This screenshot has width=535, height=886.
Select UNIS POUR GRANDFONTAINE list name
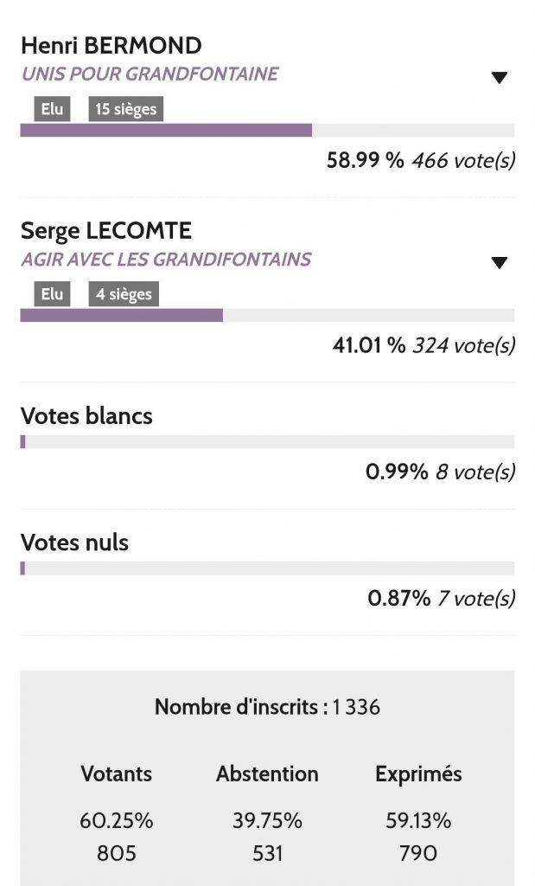click(x=150, y=74)
